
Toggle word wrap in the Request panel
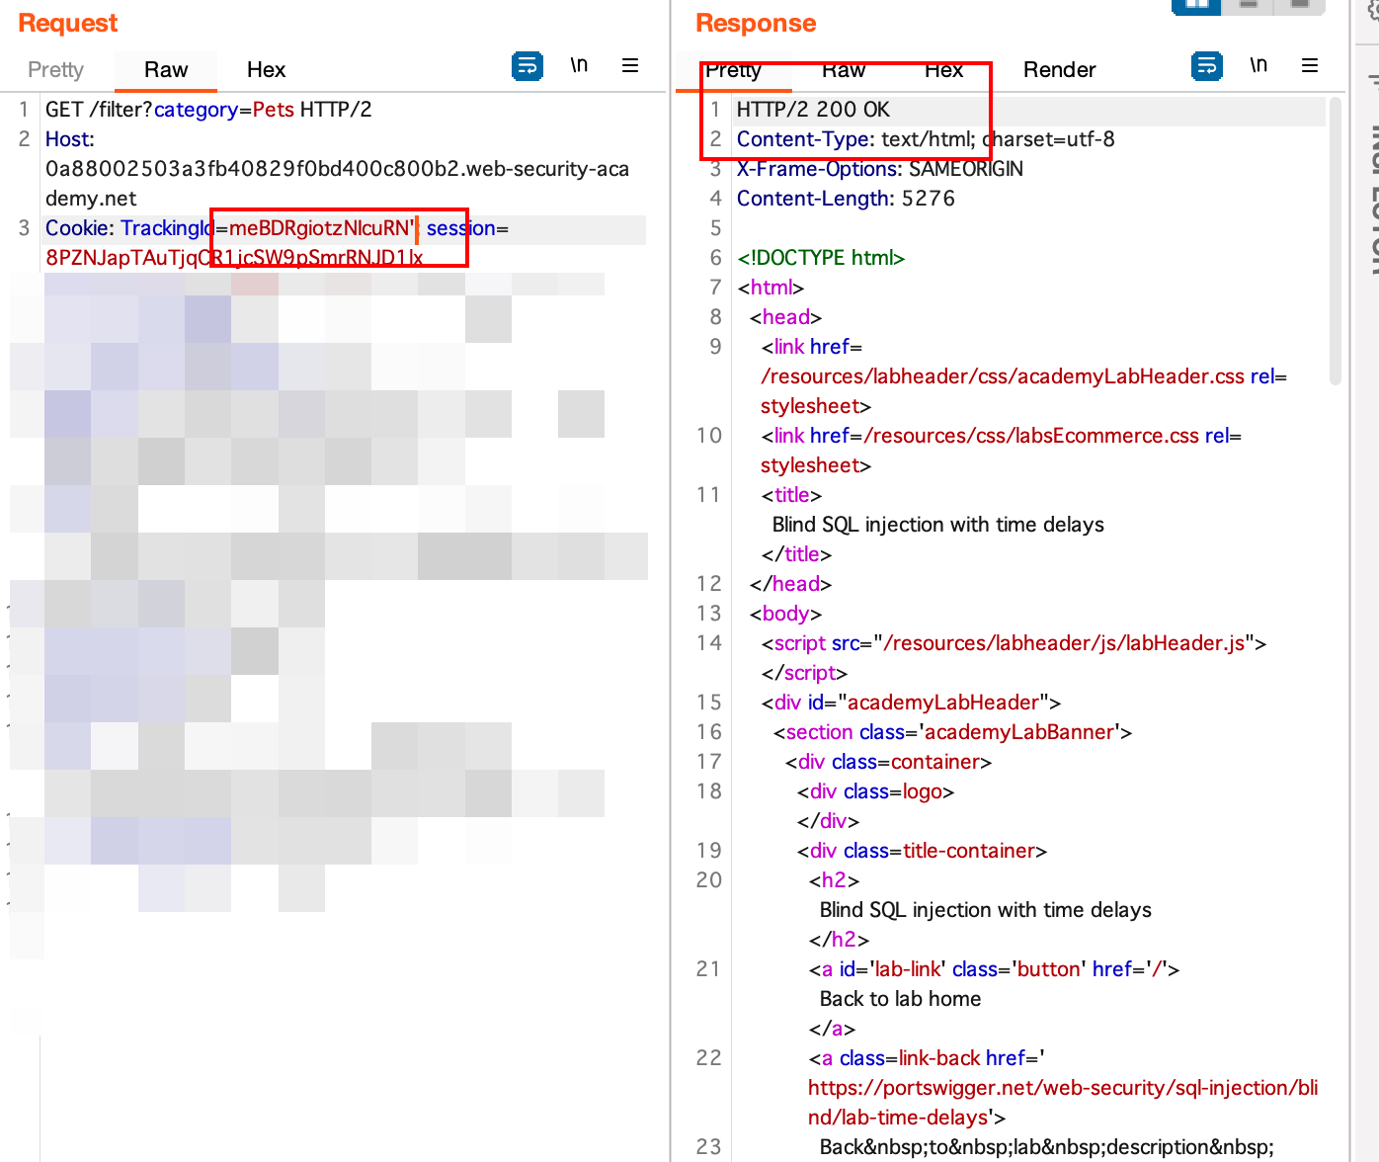(527, 65)
